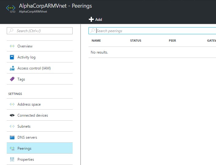Click the Overview icon in sidebar
This screenshot has width=216, height=165.
click(12, 46)
